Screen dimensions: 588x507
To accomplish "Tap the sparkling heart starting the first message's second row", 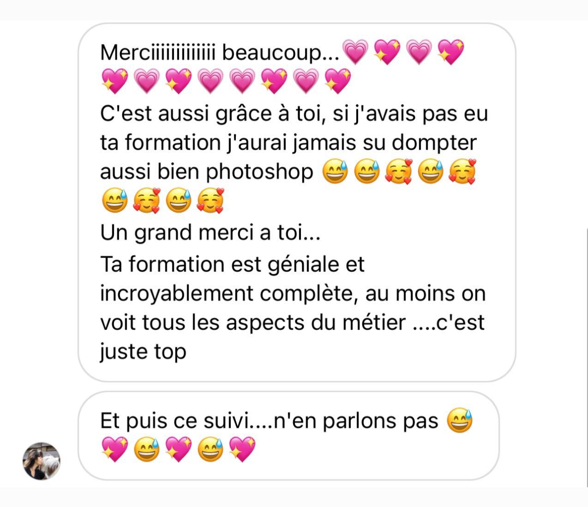I will coord(114,81).
